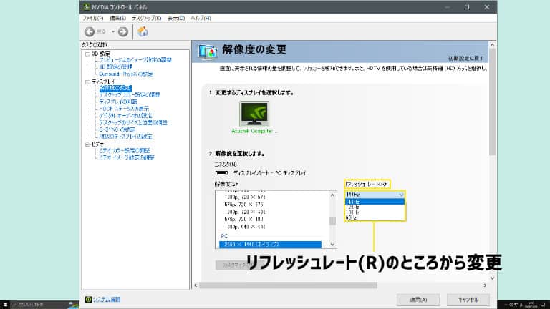550x309 pixels.
Task: Click the system information icon at bottom left
Action: click(x=88, y=300)
